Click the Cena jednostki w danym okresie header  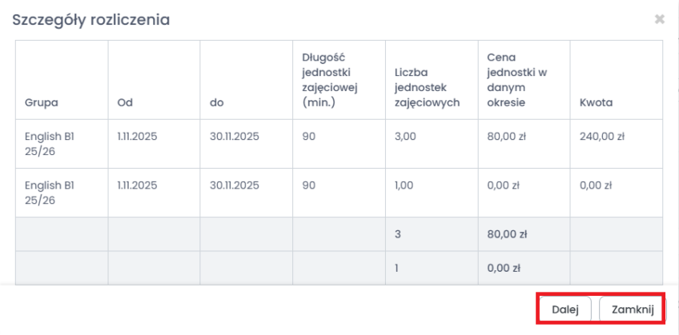click(516, 80)
